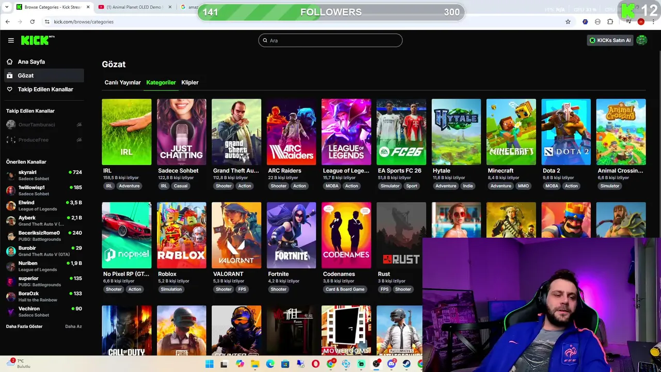
Task: Switch to Canlı Yayınlar tab
Action: 122,82
